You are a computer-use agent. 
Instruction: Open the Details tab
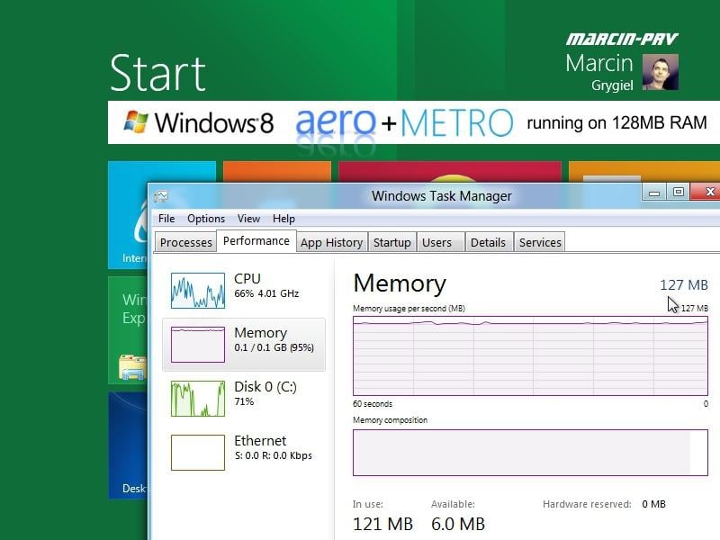pyautogui.click(x=488, y=242)
